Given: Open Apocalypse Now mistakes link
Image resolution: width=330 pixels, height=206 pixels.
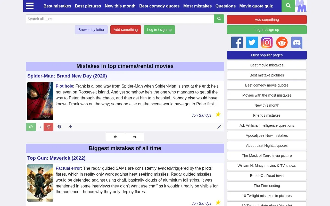Looking at the screenshot, I should [267, 135].
